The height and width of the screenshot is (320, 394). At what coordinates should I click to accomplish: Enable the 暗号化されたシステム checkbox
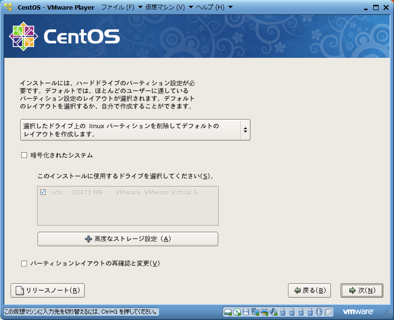coord(24,156)
